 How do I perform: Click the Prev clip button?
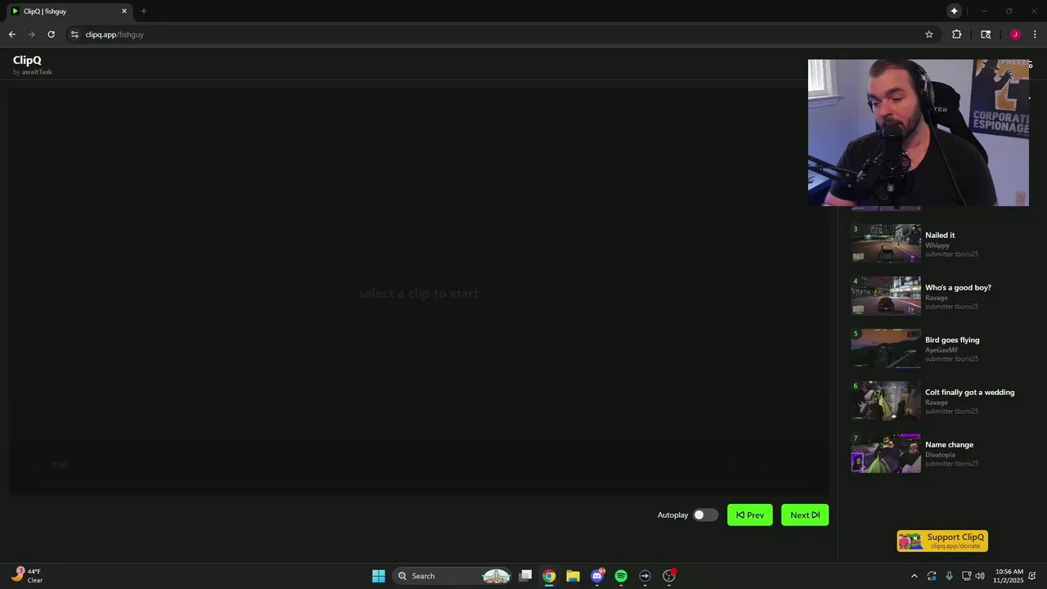(x=750, y=515)
